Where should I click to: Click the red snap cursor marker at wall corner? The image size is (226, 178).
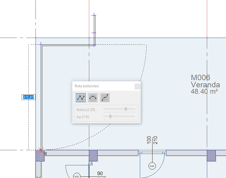click(41, 150)
